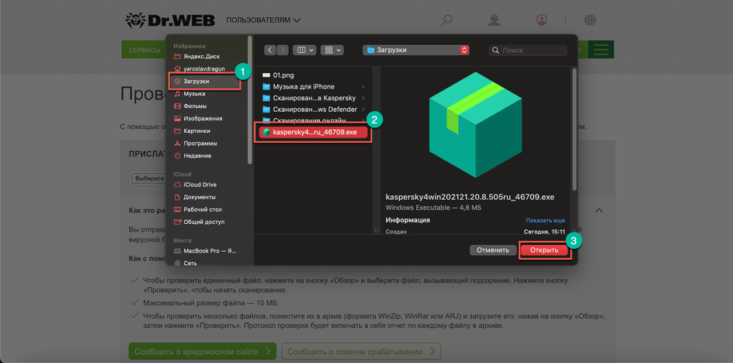
Task: Open the Сканирован...в Kaspersky folder
Action: (313, 98)
